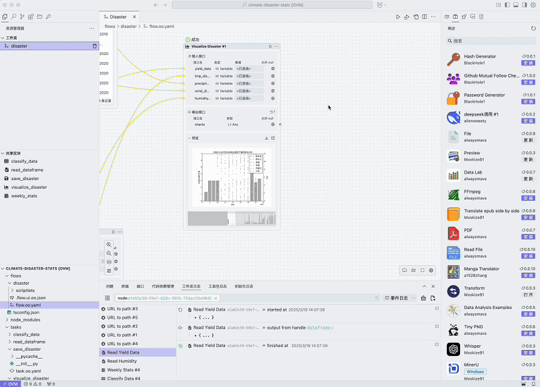Install the Hash Generator package
Viewport: 540px width, 387px height.
[528, 63]
